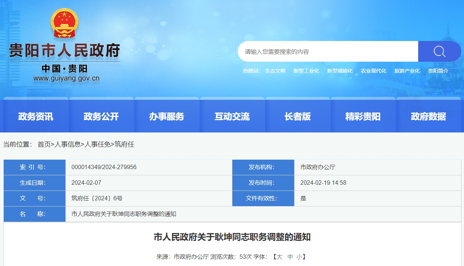Click the national emblem logo
Image resolution: width=464 pixels, height=266 pixels.
point(64,23)
